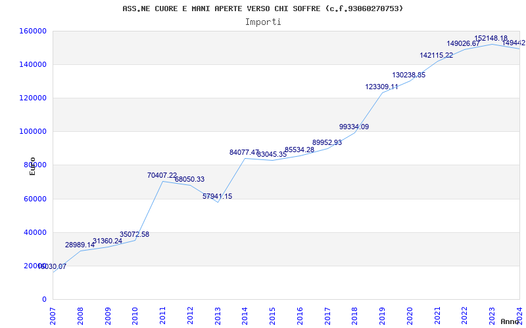Click the x-axis year 2015

pyautogui.click(x=273, y=316)
